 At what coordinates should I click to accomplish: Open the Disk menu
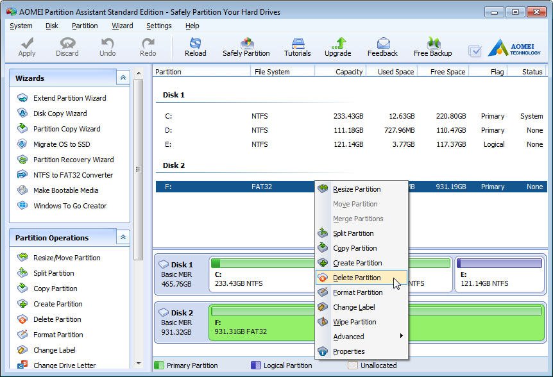point(52,26)
